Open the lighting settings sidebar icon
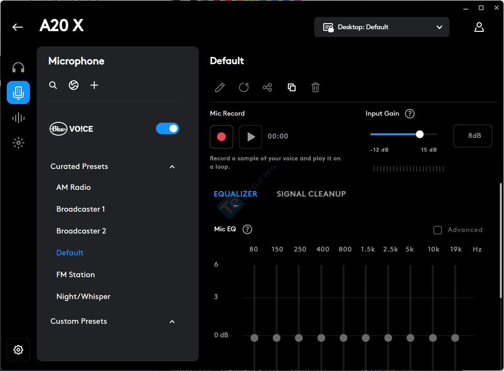This screenshot has width=504, height=371. coord(18,143)
